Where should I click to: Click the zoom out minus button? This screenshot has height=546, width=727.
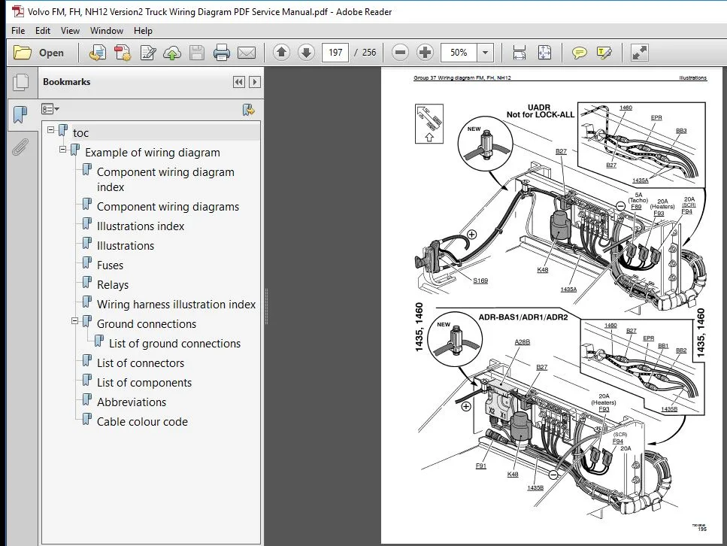click(x=400, y=53)
